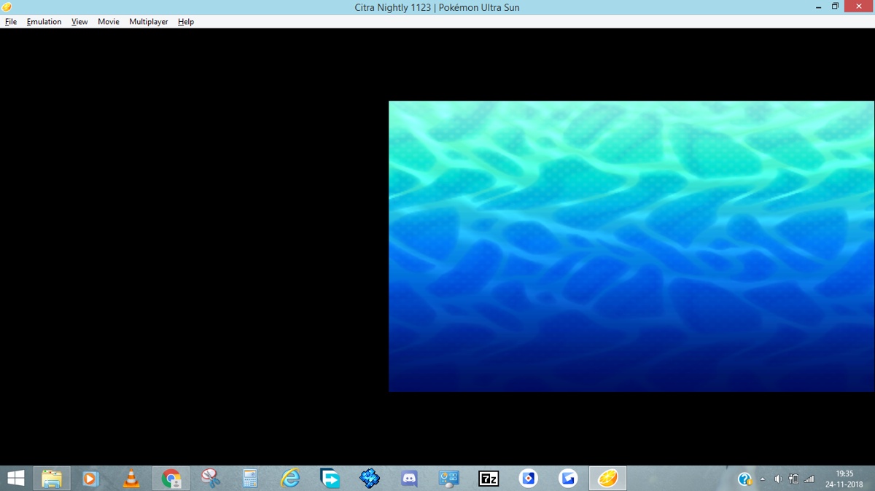Launch Internet Explorer from taskbar
The height and width of the screenshot is (491, 875).
290,479
